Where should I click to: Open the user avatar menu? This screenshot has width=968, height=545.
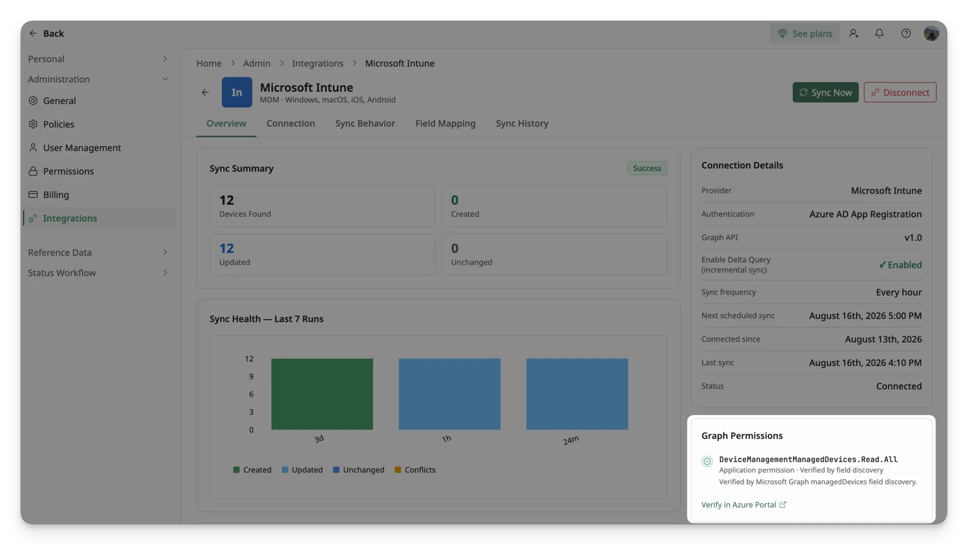point(931,33)
